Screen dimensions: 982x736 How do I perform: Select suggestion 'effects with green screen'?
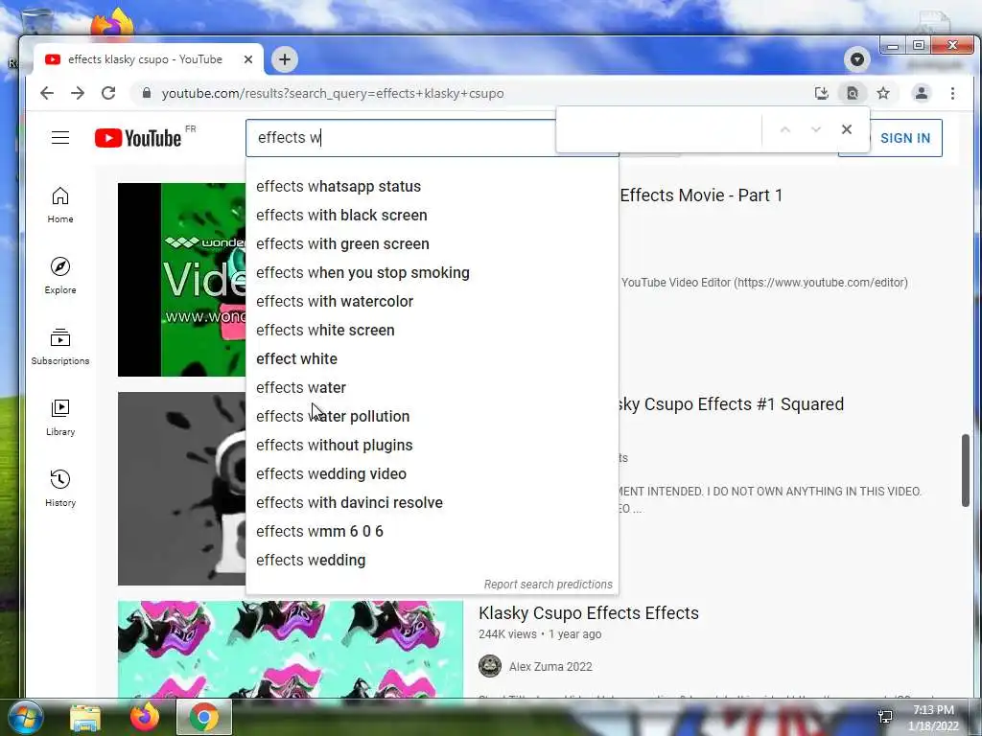pyautogui.click(x=433, y=244)
